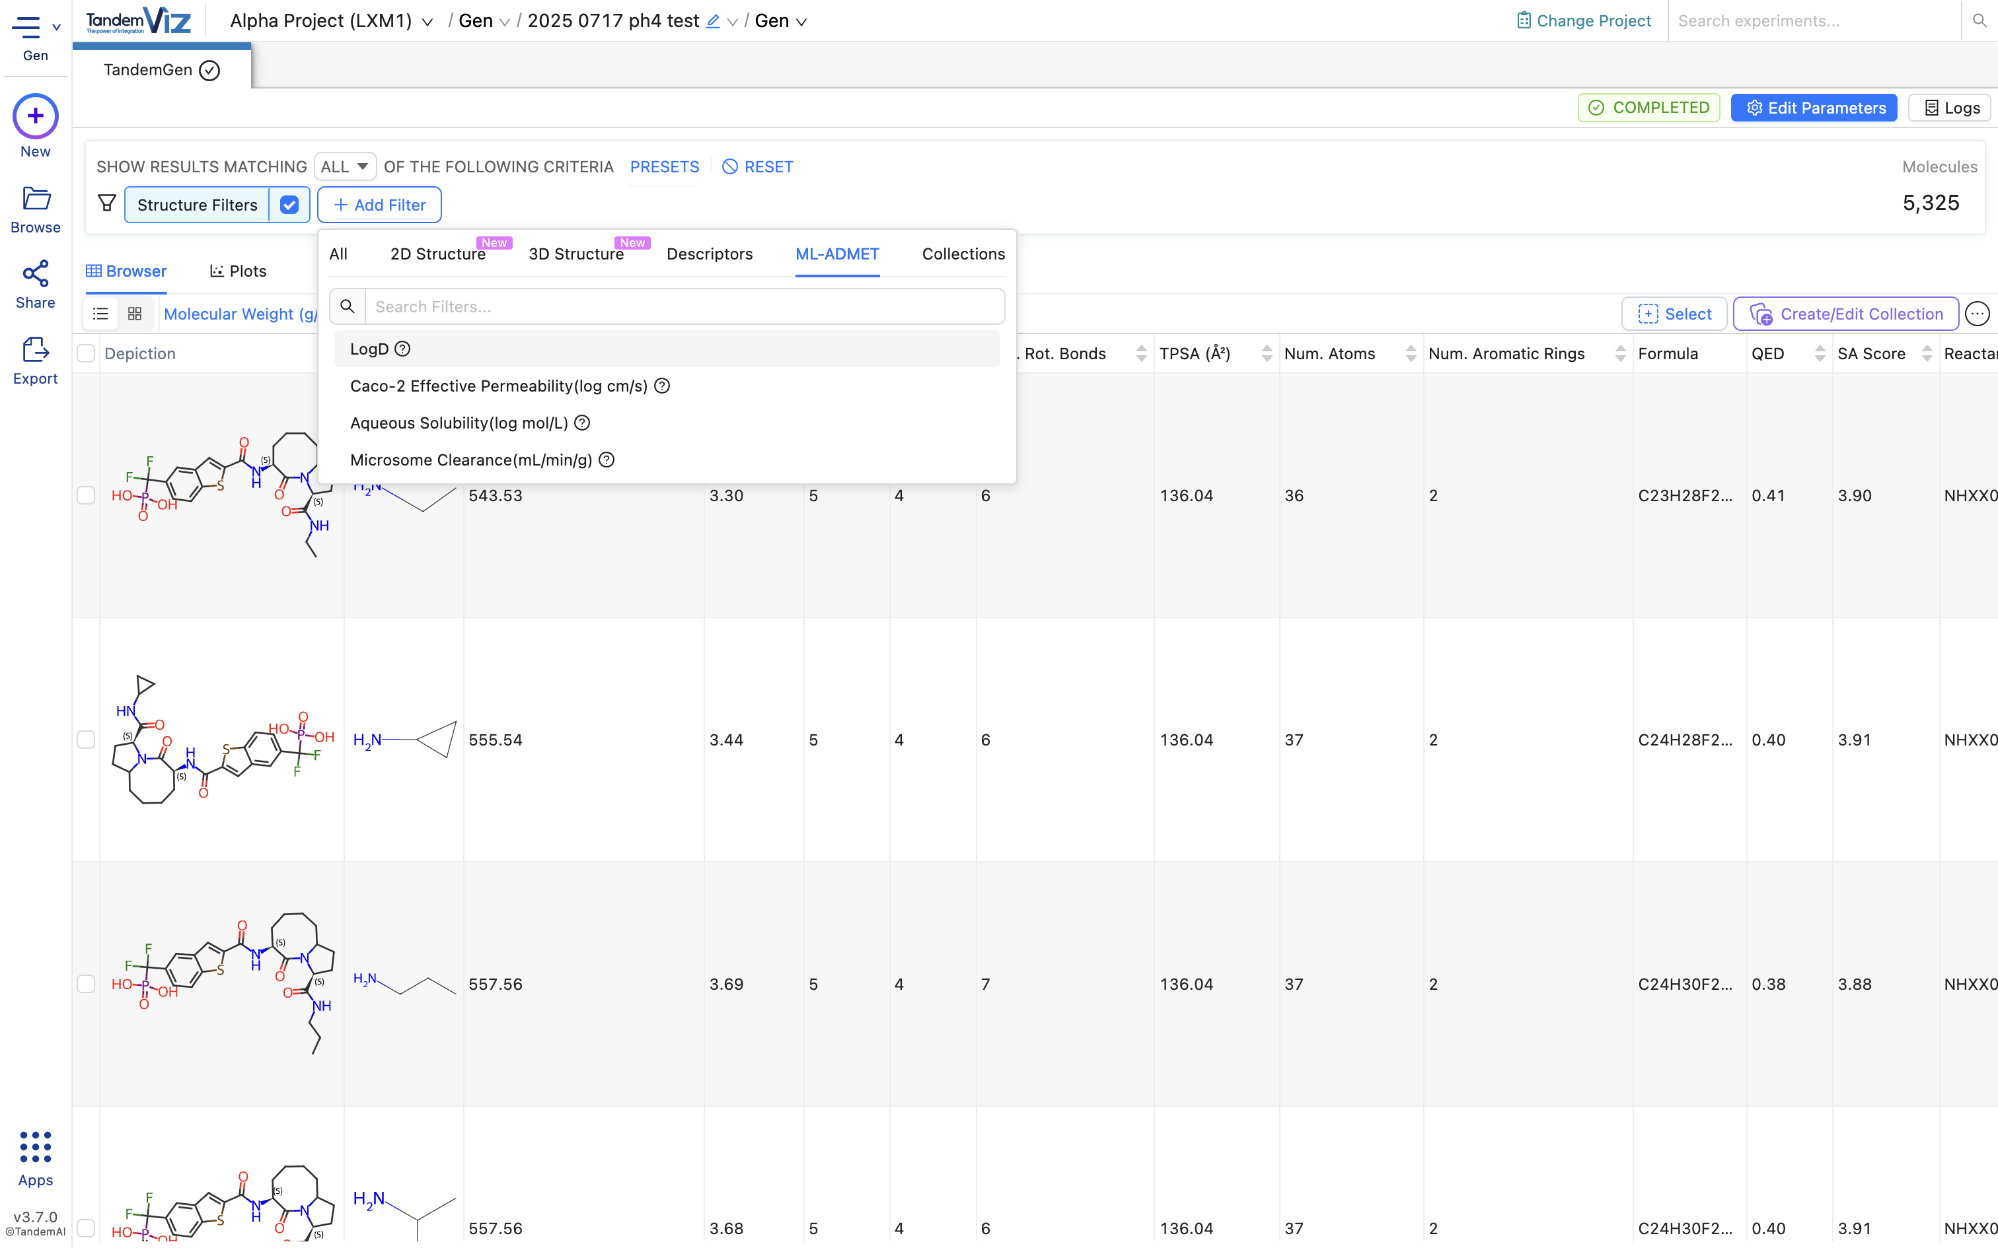Open the Apps menu in the sidebar
Image resolution: width=1998 pixels, height=1248 pixels.
[34, 1150]
